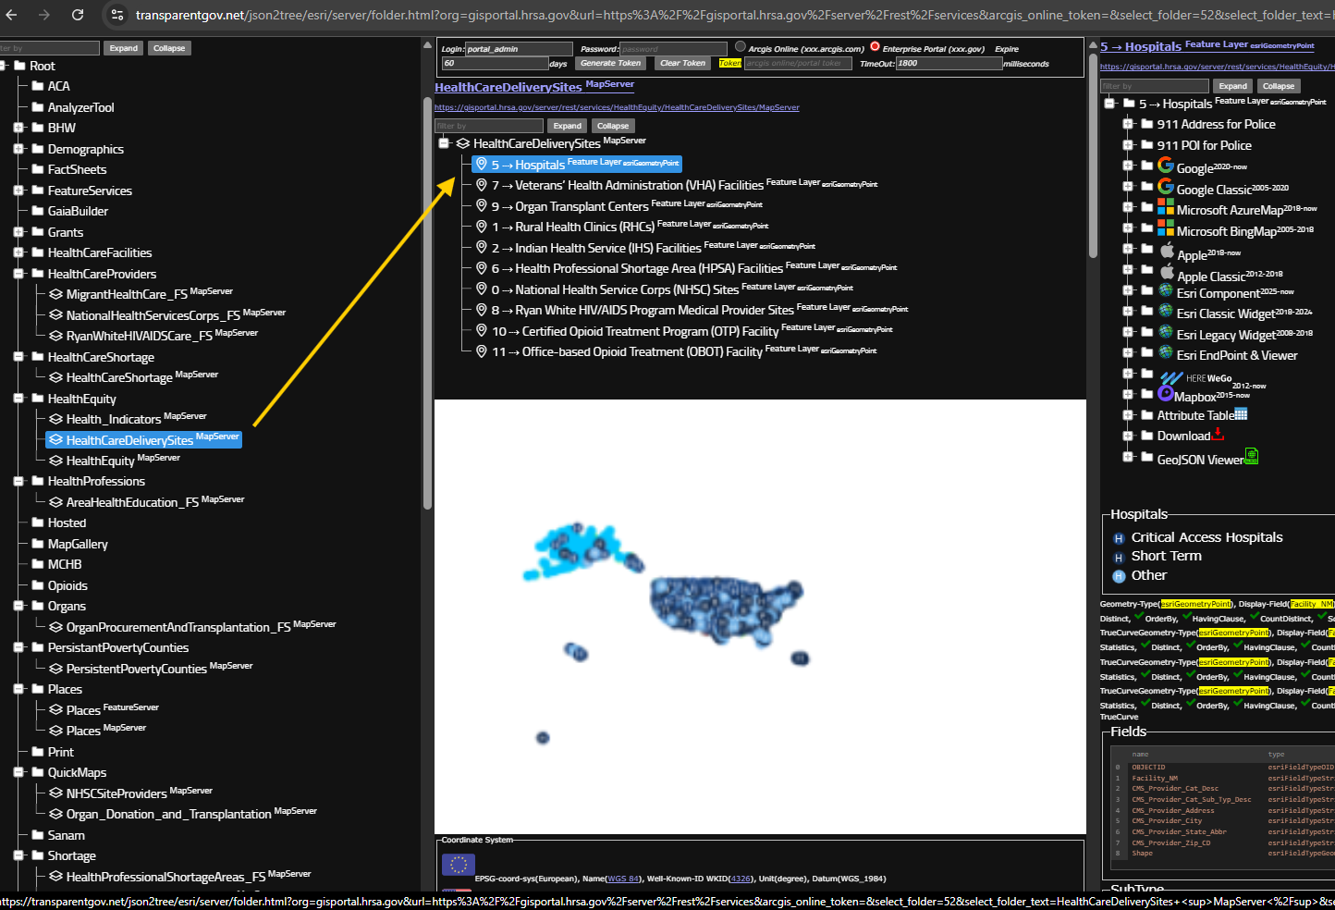Image resolution: width=1335 pixels, height=910 pixels.
Task: Select the ArcGIS Online radio button
Action: 740,46
